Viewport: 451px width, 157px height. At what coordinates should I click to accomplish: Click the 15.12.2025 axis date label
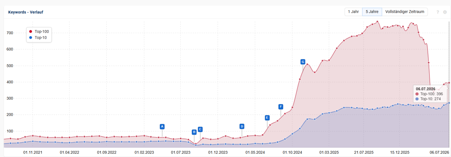(400, 152)
